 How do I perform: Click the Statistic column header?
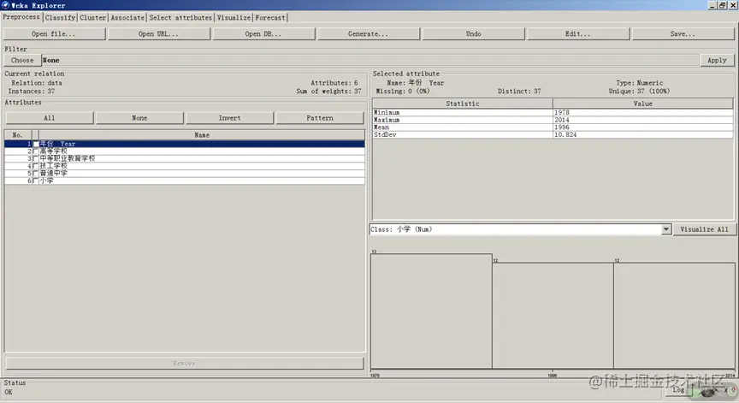(463, 104)
